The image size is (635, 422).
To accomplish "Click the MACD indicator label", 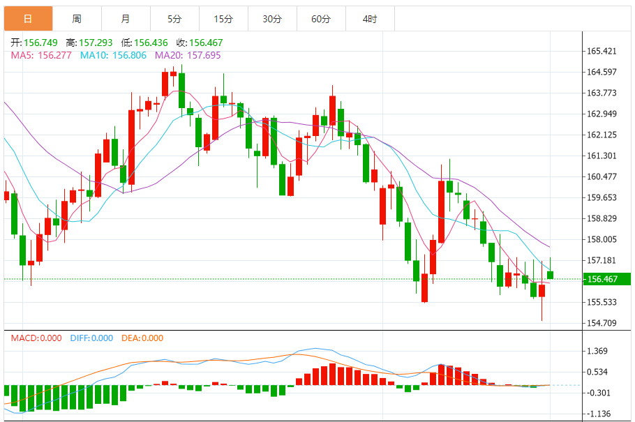I will 36,338.
